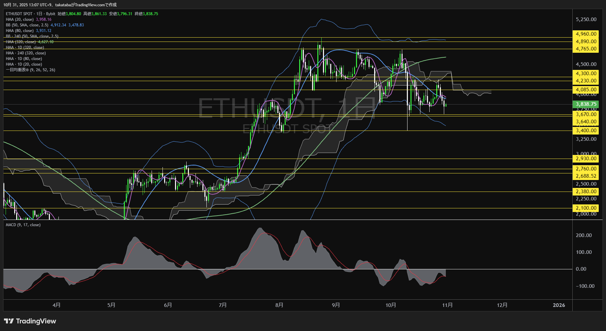Click the green 3,838.75 current price label

tap(586, 104)
